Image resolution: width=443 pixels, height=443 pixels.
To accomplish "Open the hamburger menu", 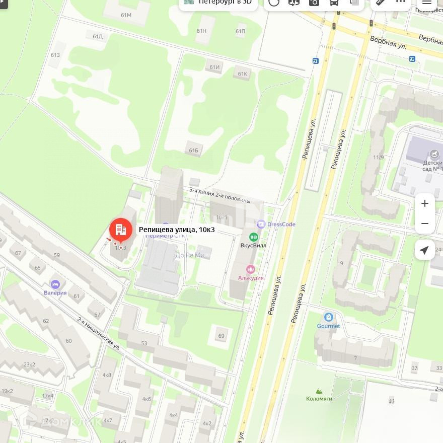I will tap(426, 3).
